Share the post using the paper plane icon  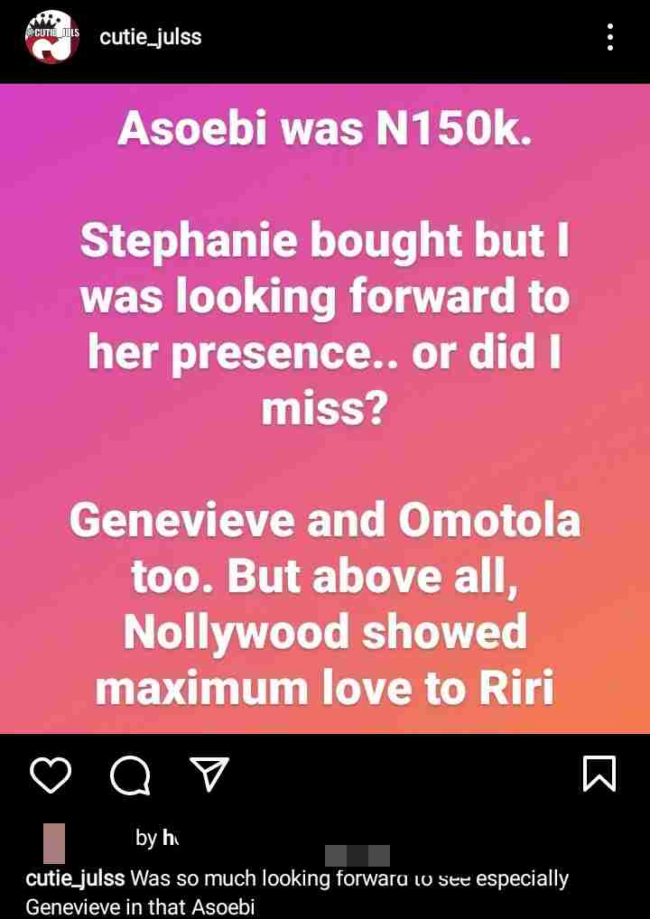(x=209, y=774)
